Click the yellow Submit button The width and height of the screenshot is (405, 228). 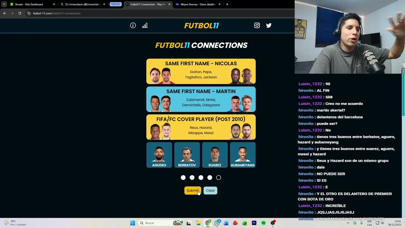(193, 190)
